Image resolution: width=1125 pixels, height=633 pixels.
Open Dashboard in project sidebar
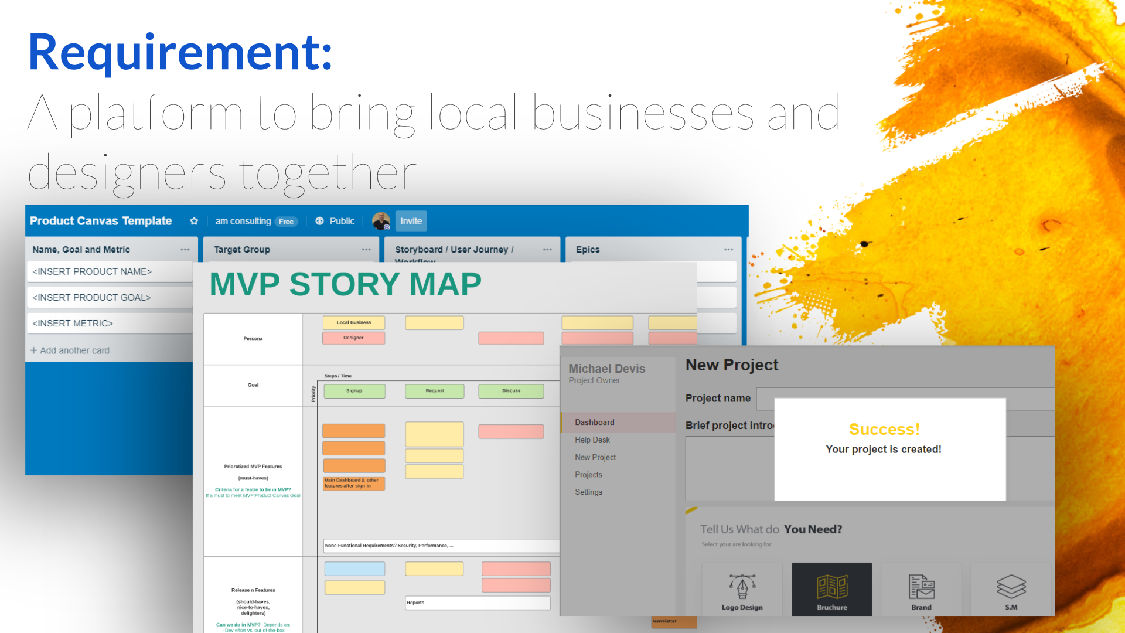pos(618,423)
